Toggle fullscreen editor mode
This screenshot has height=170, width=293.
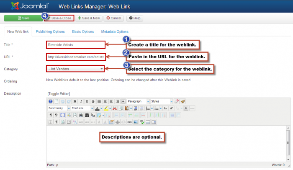(x=63, y=115)
